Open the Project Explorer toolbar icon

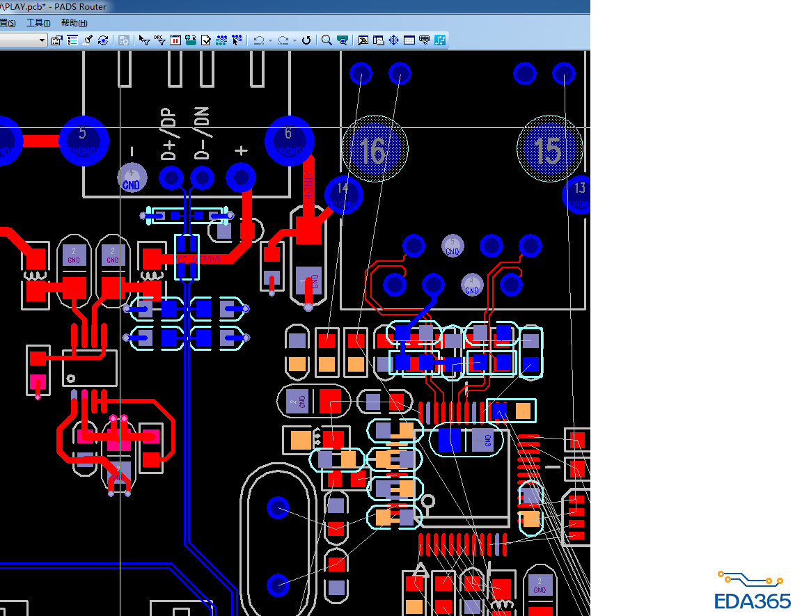[x=378, y=40]
